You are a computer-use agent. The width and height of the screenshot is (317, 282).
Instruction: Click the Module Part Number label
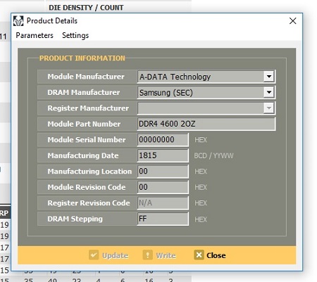[84, 124]
